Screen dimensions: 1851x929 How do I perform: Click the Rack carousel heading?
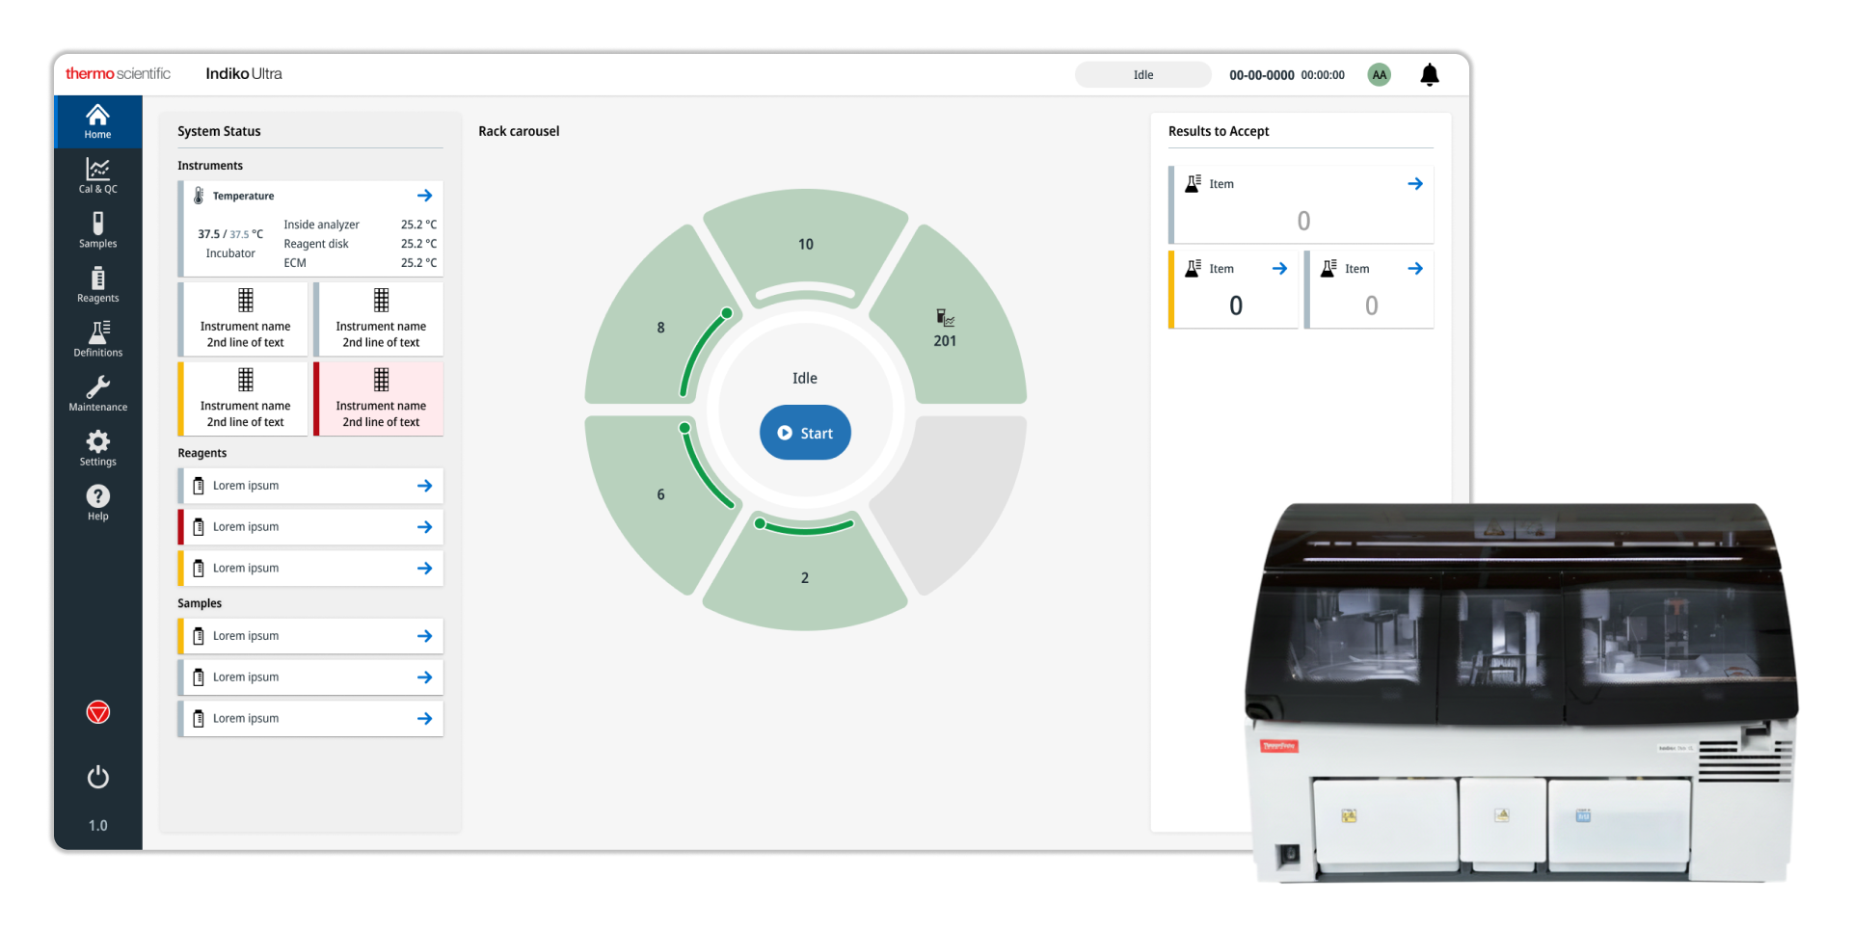click(x=519, y=131)
